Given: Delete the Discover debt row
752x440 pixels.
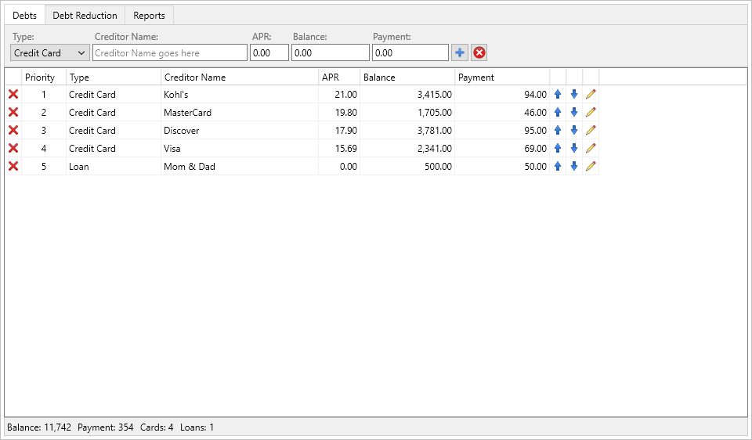Looking at the screenshot, I should (x=13, y=131).
